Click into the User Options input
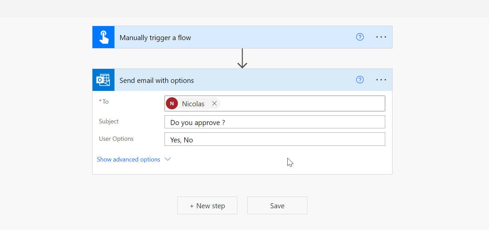This screenshot has width=489, height=230. pos(274,140)
